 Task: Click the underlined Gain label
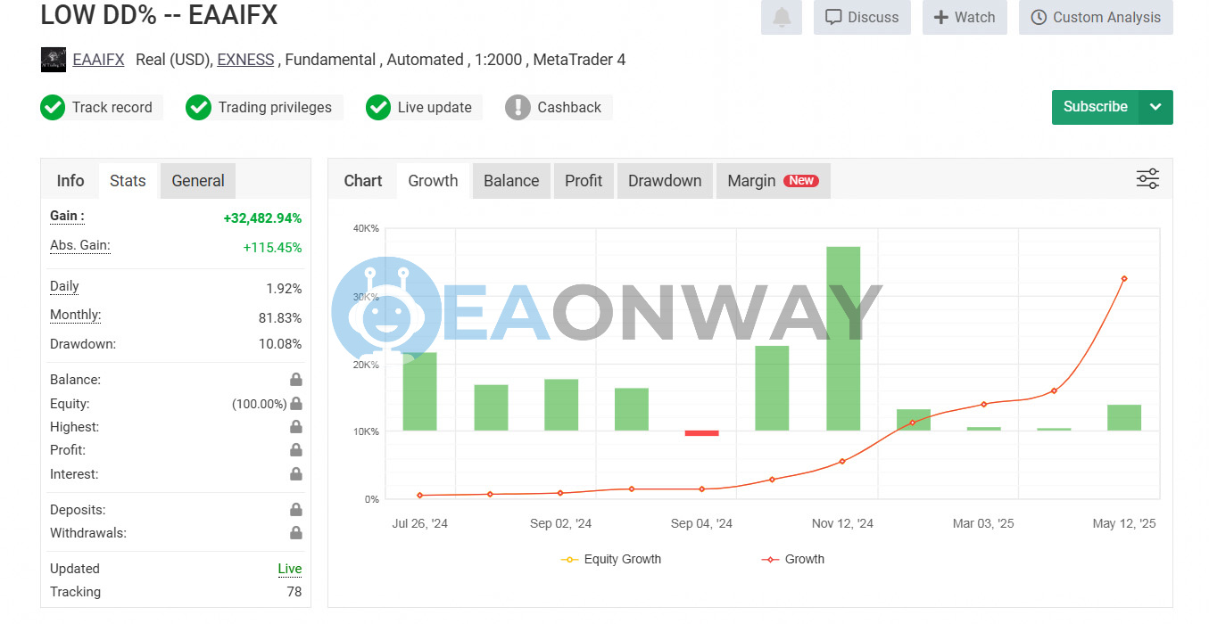[x=67, y=216]
